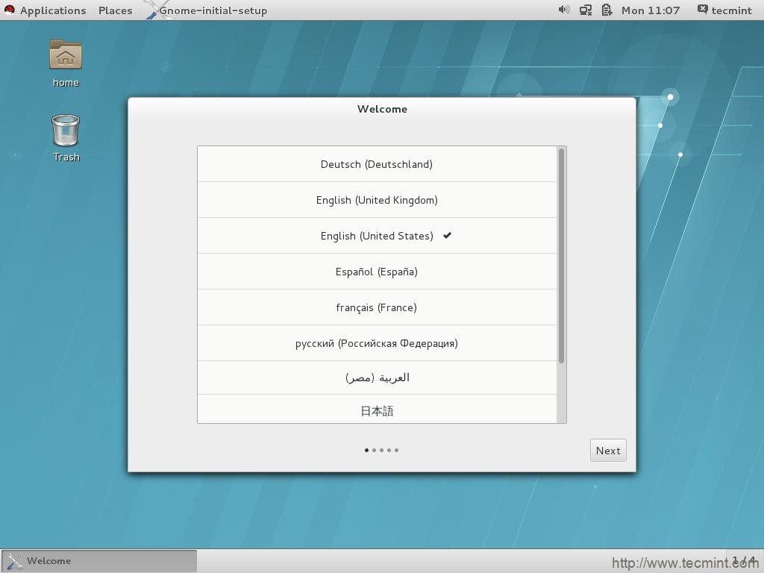The width and height of the screenshot is (764, 573).
Task: Click the chat bubble icon beside tecmint
Action: (702, 9)
